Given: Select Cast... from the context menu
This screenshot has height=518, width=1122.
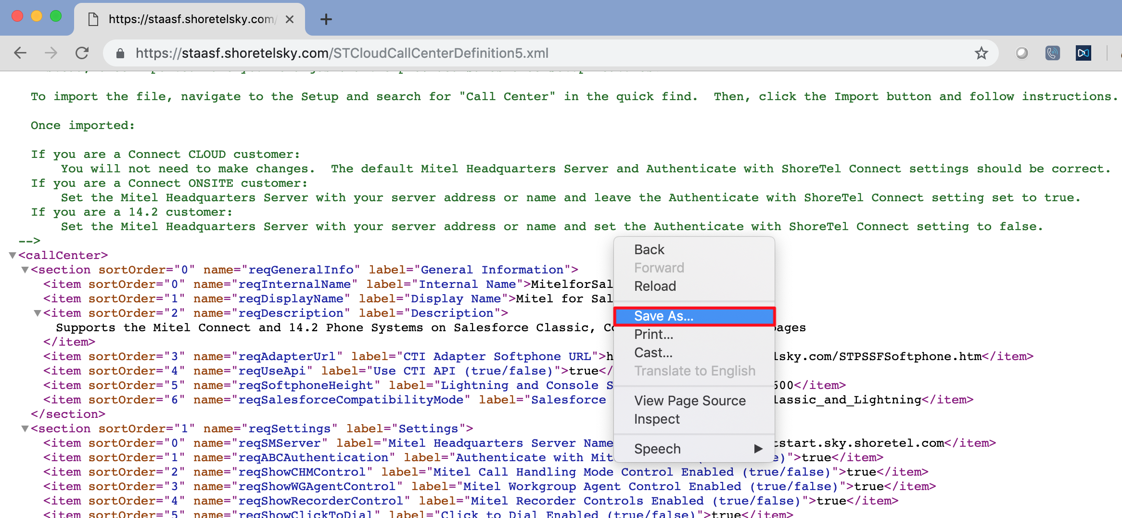Looking at the screenshot, I should coord(653,353).
